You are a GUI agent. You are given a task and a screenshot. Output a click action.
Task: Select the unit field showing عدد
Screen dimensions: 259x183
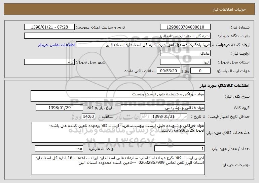coord(59,148)
